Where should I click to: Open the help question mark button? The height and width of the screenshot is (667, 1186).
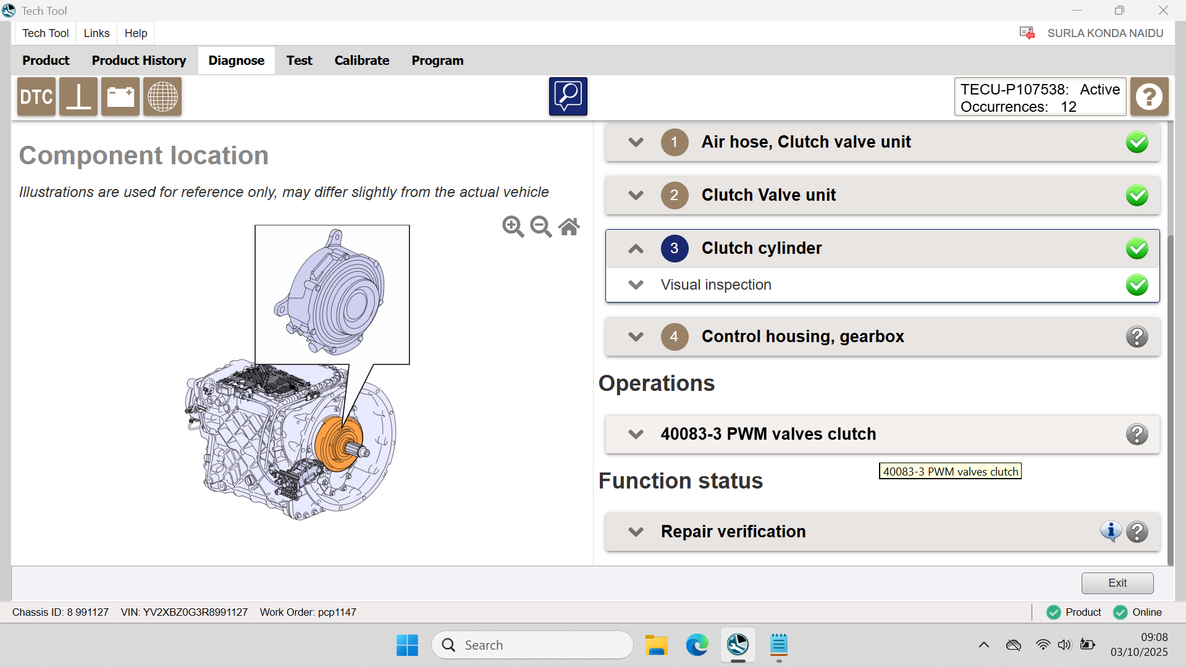pos(1150,97)
